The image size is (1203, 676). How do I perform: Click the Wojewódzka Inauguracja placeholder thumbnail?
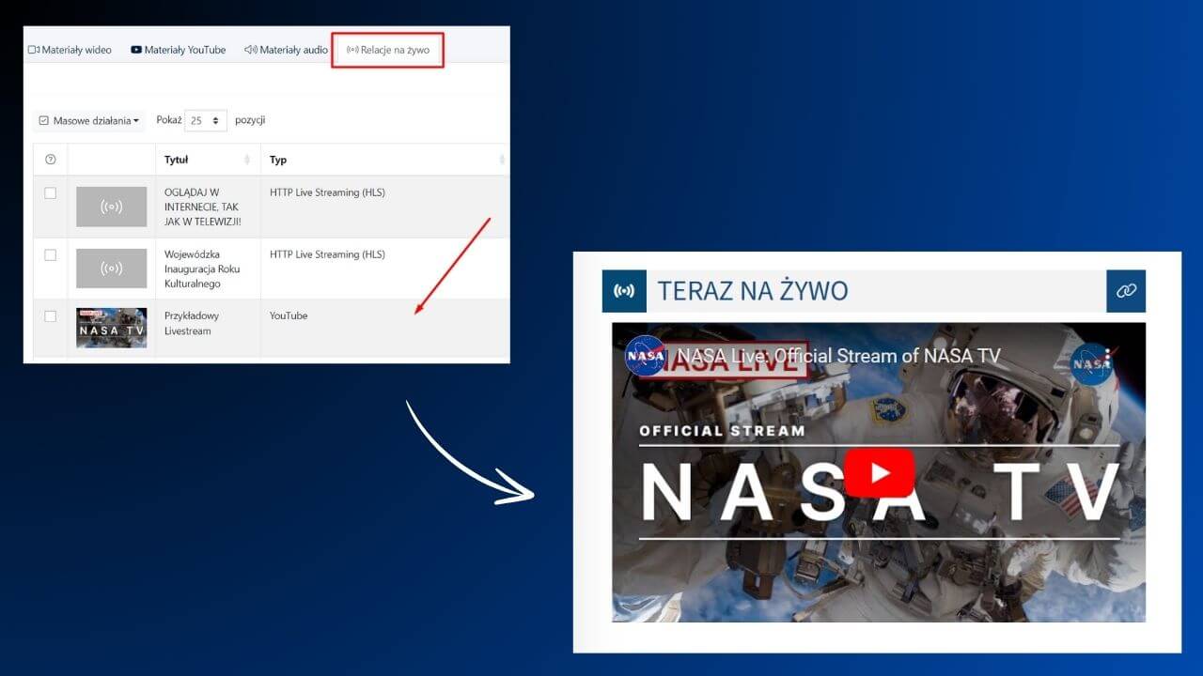coord(112,269)
